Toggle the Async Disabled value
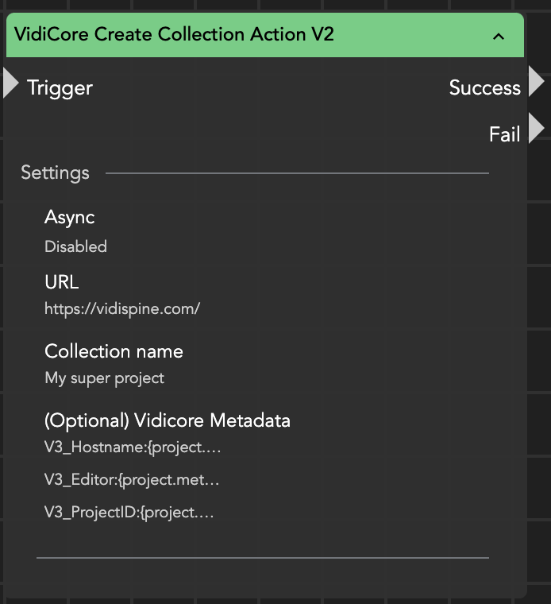The height and width of the screenshot is (604, 551). click(x=75, y=246)
